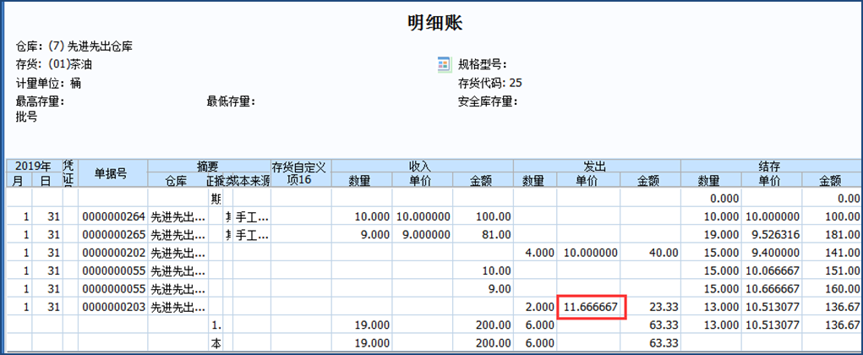Click the icon beside 规格型号
This screenshot has width=863, height=355.
(x=444, y=64)
